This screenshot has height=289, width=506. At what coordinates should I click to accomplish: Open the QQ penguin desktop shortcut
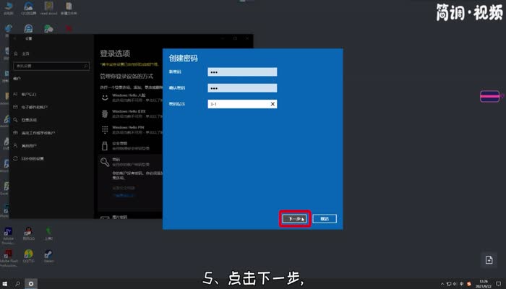pos(28,233)
